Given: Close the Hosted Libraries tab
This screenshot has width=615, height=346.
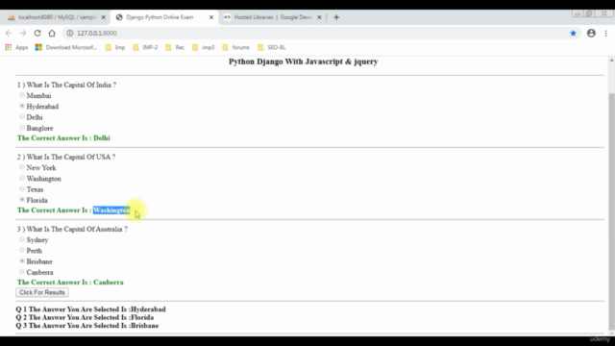Looking at the screenshot, I should point(319,17).
